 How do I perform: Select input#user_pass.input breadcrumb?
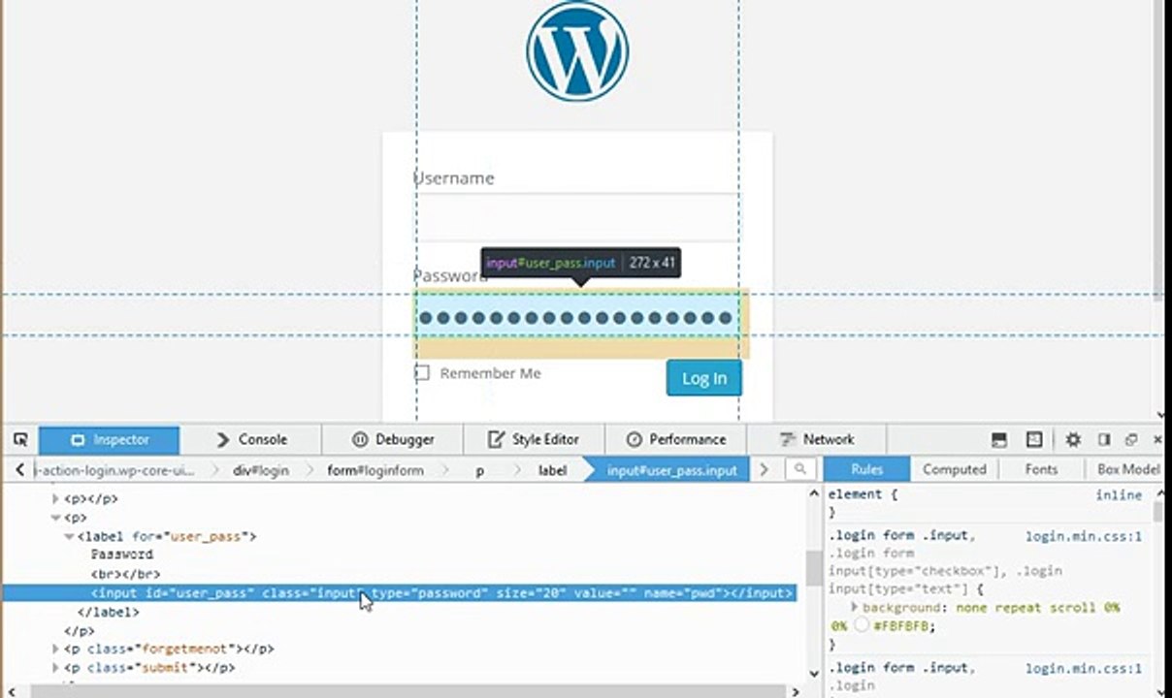click(x=671, y=470)
